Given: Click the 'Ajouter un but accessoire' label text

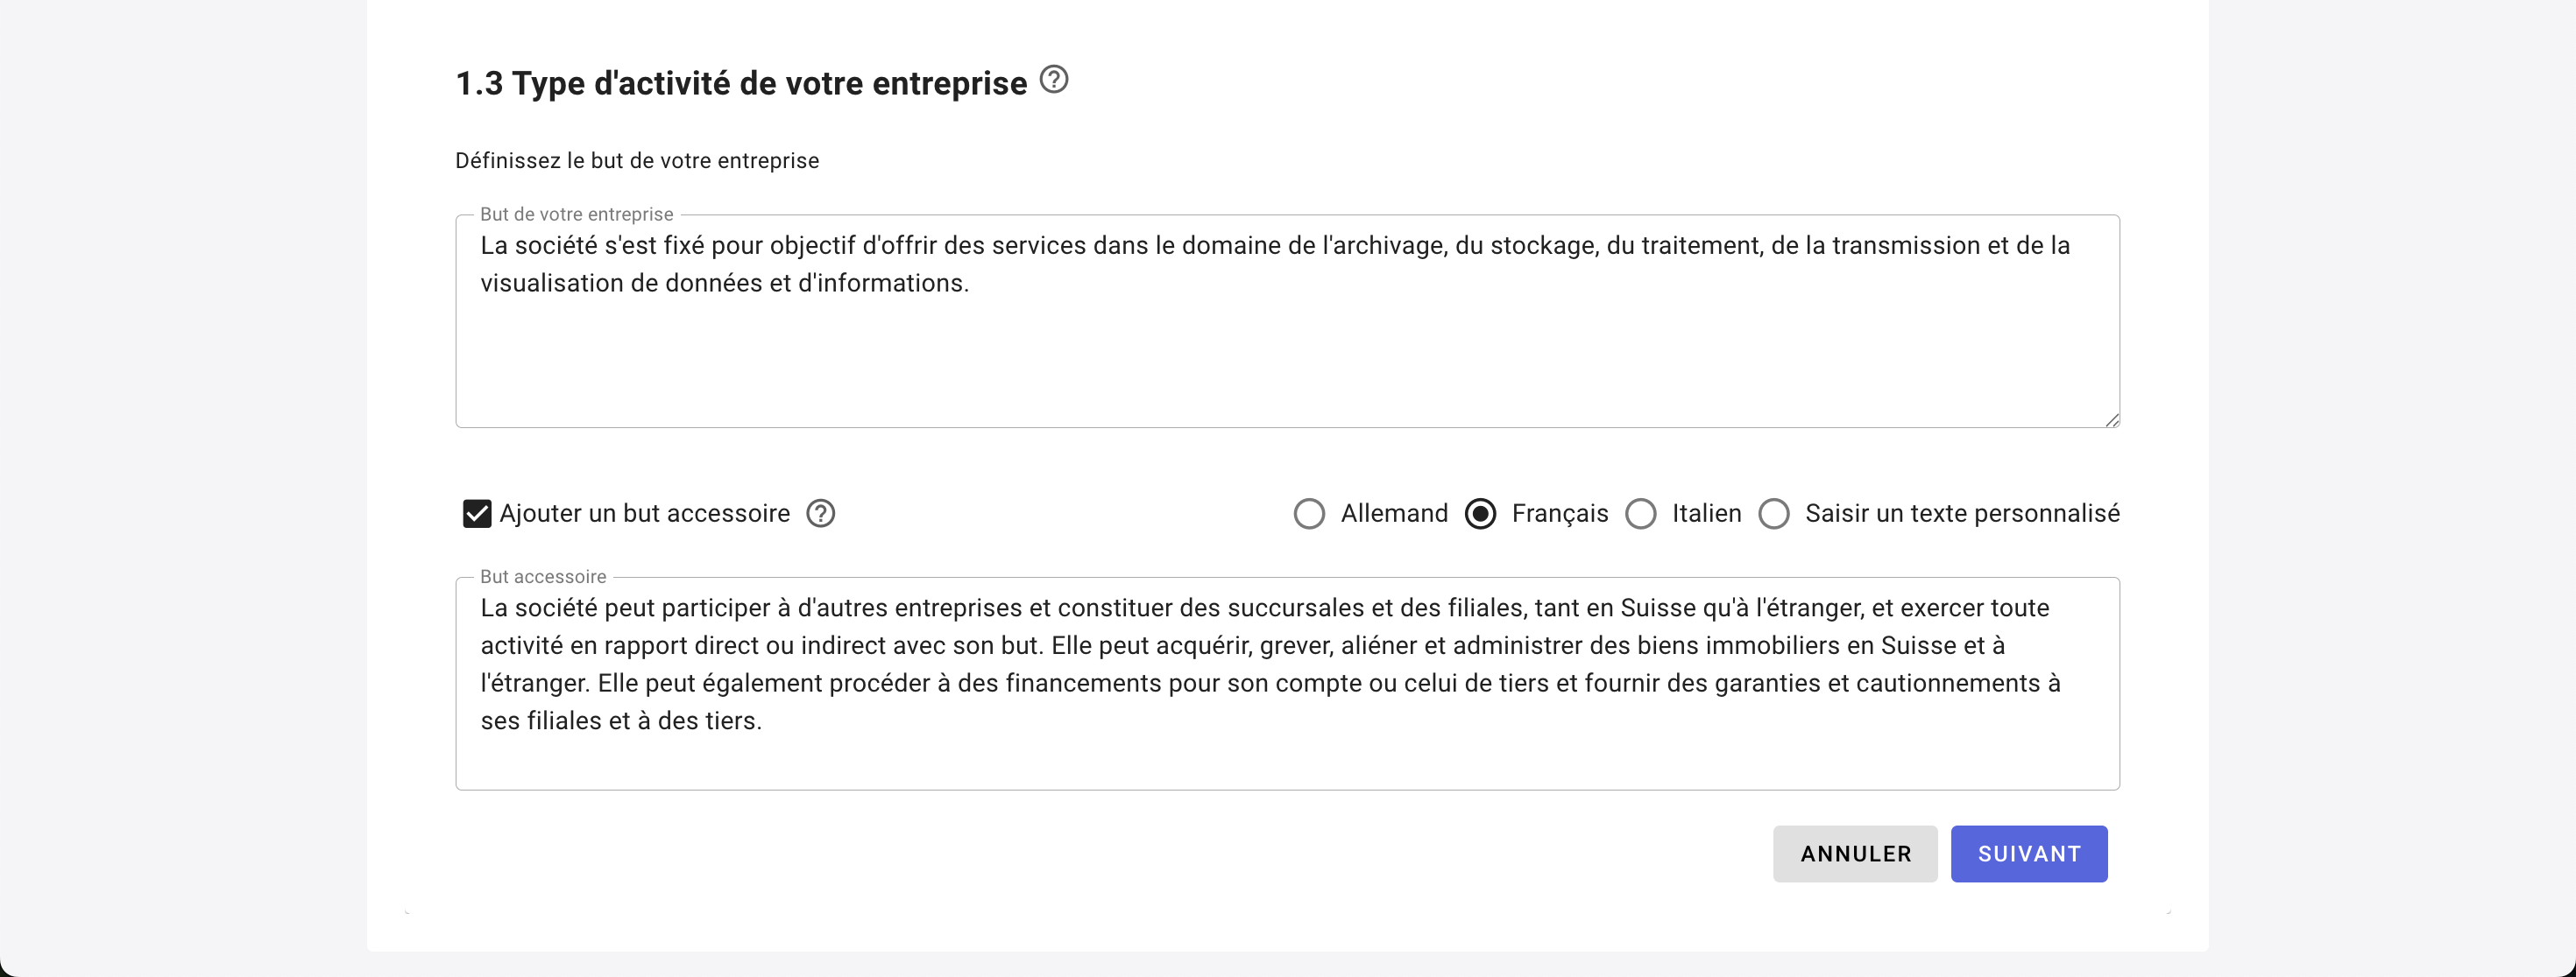Looking at the screenshot, I should pyautogui.click(x=645, y=514).
